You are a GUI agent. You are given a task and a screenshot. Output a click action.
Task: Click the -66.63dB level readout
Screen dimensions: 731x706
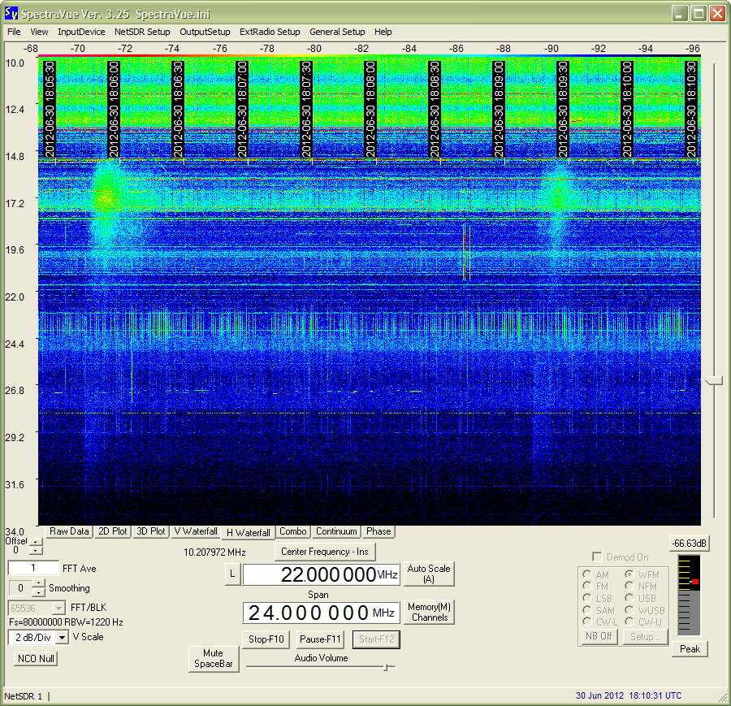coord(690,544)
